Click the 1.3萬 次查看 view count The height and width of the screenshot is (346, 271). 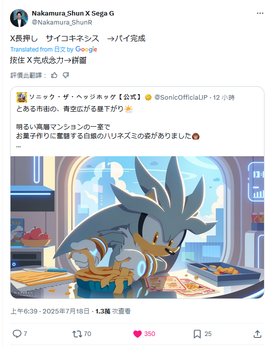pos(113,311)
